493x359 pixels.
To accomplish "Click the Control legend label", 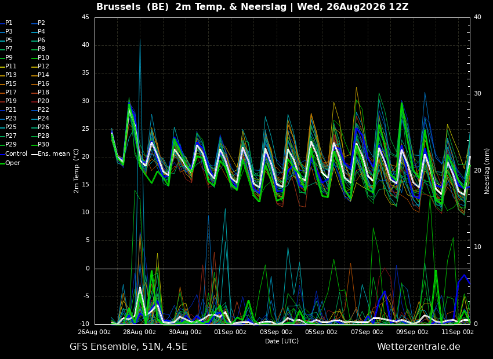I will coord(16,154).
